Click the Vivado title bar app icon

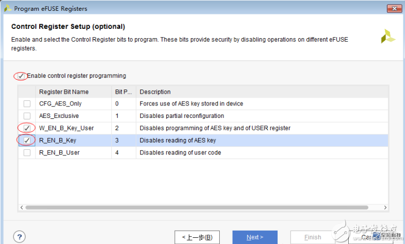click(x=7, y=8)
